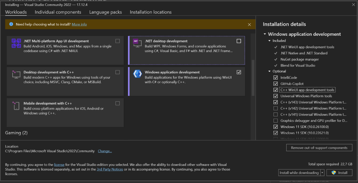Uncheck Universal Windows Platform tools

(x=276, y=96)
